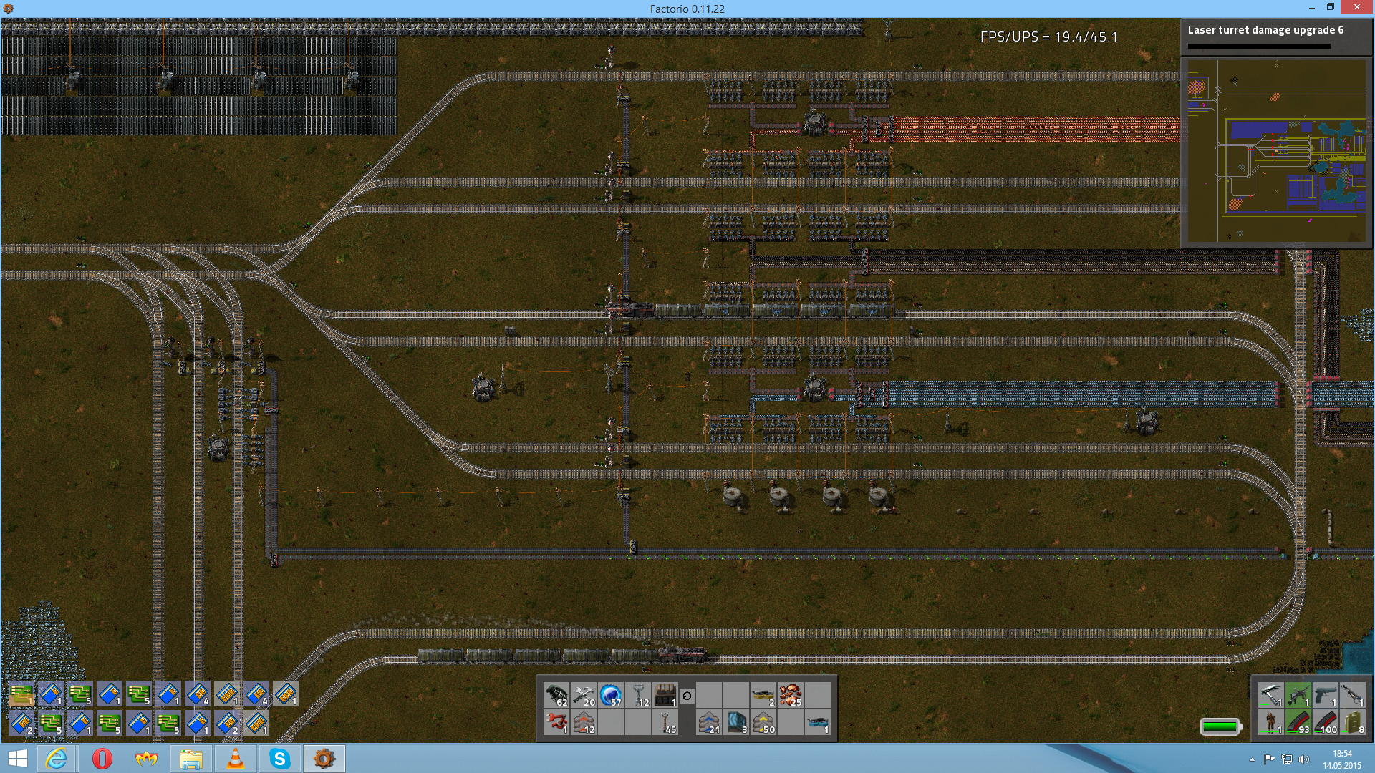This screenshot has width=1375, height=773.
Task: Select the yellow logistic robot stack of 2
Action: [763, 695]
